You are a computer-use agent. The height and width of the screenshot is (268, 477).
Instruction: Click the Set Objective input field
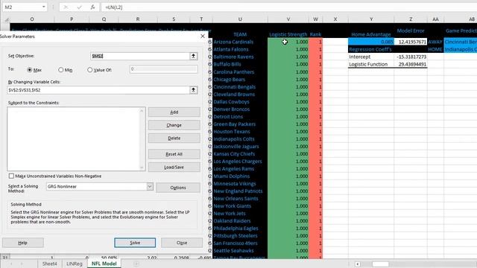[x=140, y=56]
